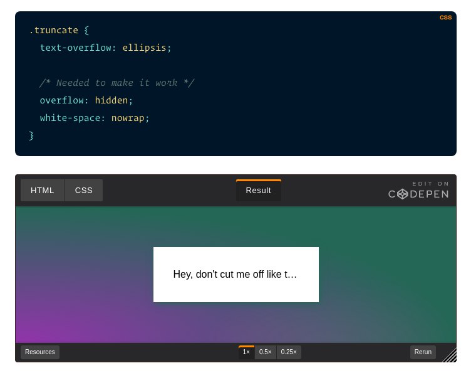Click the truncated "Hey, don't cut me off" text
Screen dimensions: 466x373
(235, 274)
